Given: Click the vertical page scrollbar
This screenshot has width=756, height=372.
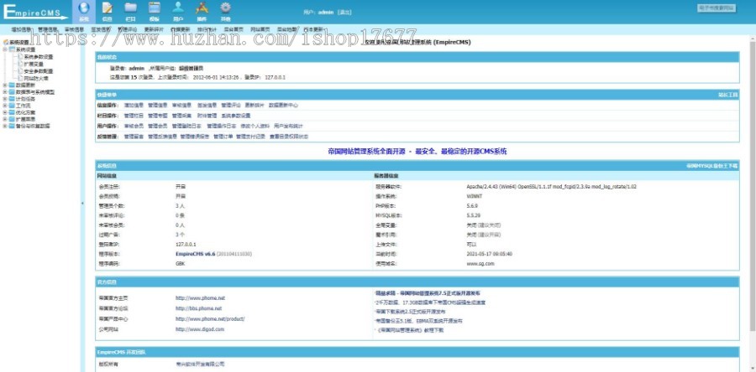Looking at the screenshot, I should click(x=752, y=185).
